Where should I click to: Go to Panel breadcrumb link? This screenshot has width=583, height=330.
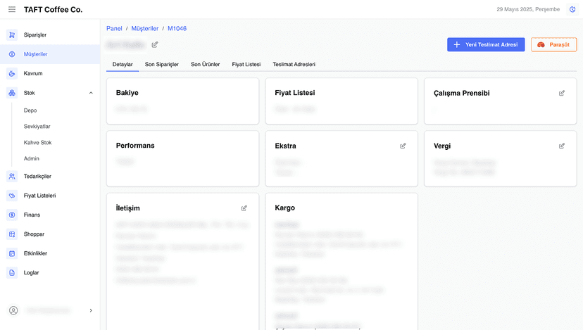(x=114, y=28)
